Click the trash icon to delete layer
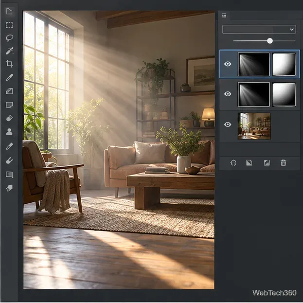 coord(283,163)
